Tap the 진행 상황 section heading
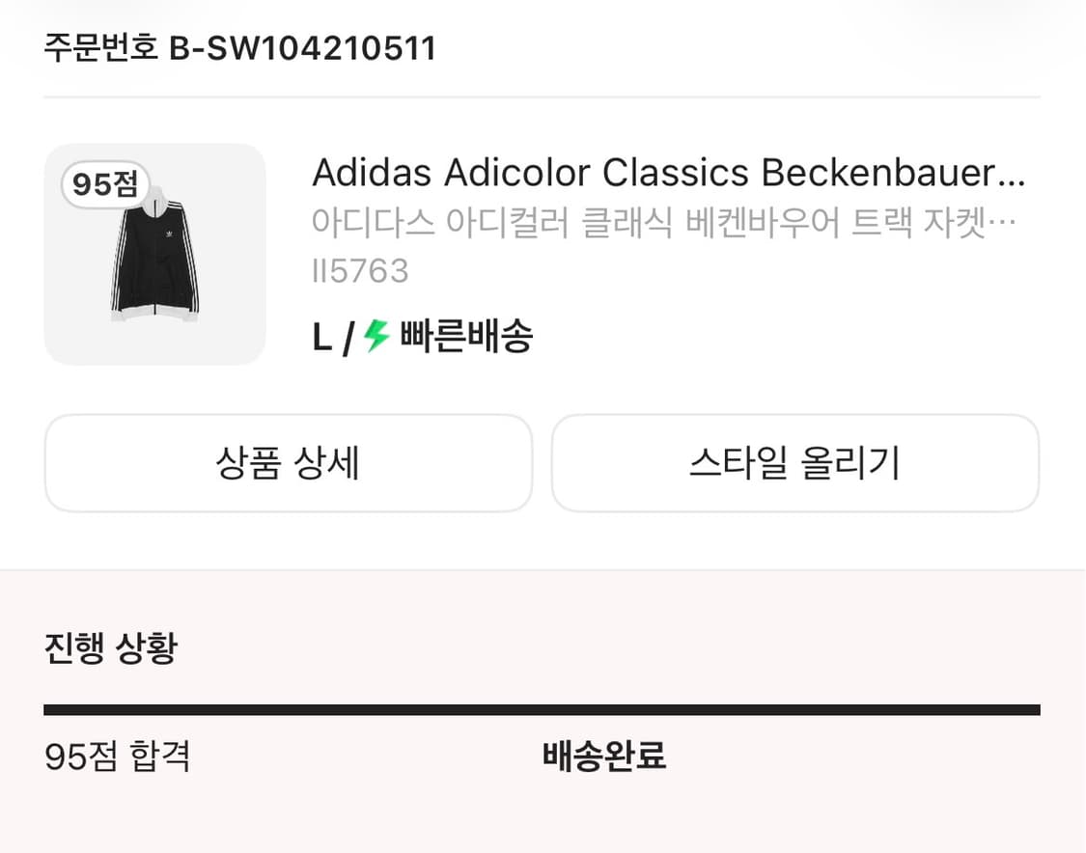The width and height of the screenshot is (1086, 853). (111, 648)
